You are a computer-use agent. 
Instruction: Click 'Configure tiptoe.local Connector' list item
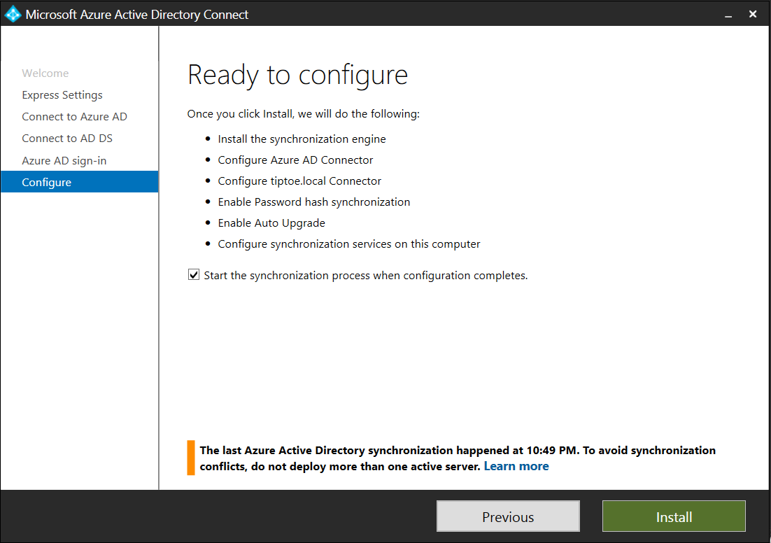pos(299,181)
